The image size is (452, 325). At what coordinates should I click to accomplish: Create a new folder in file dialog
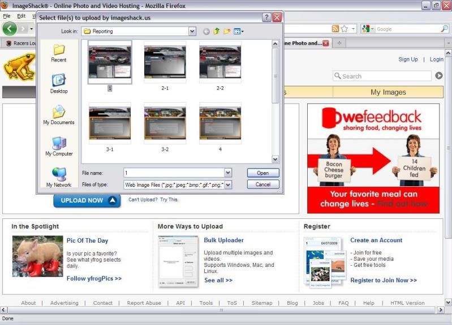pyautogui.click(x=227, y=32)
